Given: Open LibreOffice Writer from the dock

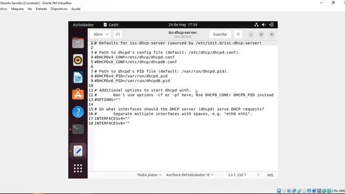Looking at the screenshot, I should click(78, 77).
